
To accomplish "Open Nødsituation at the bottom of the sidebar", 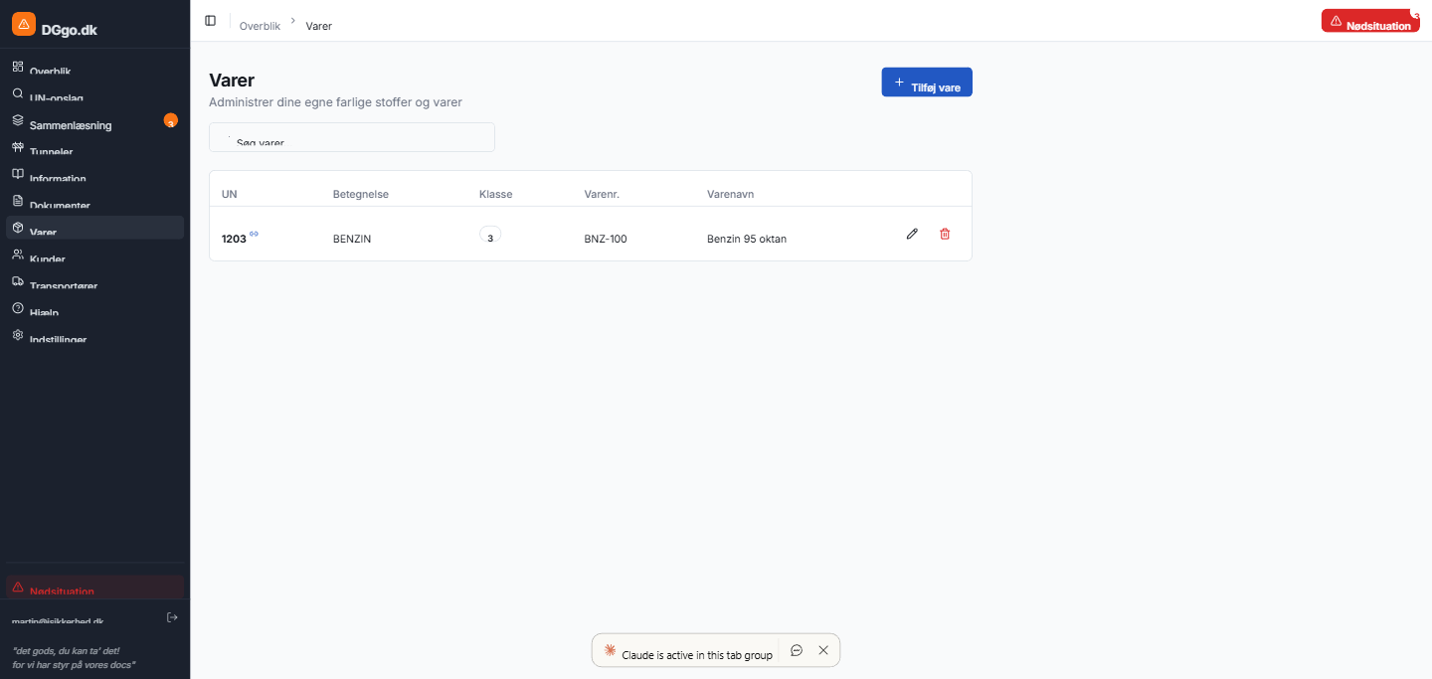I will pos(94,588).
